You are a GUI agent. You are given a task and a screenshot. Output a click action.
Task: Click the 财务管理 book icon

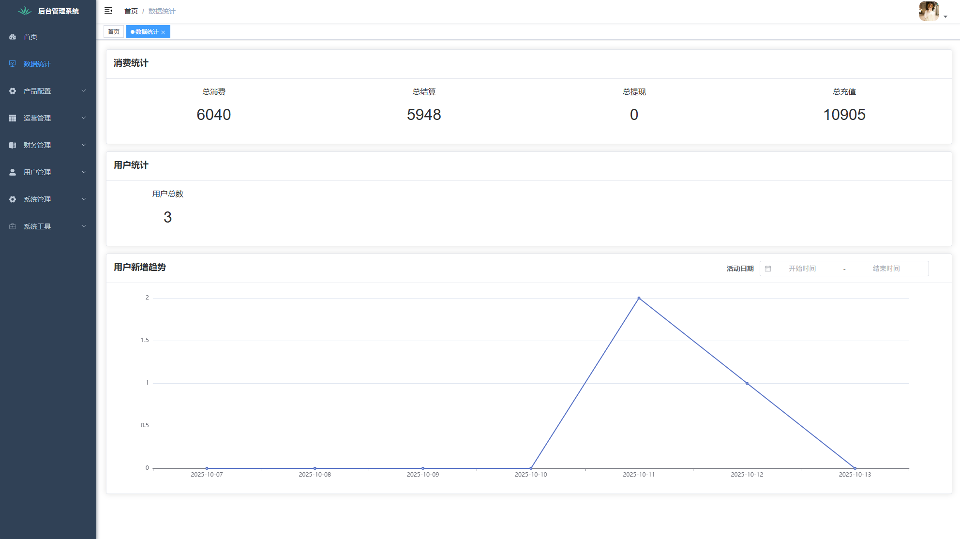(x=13, y=145)
